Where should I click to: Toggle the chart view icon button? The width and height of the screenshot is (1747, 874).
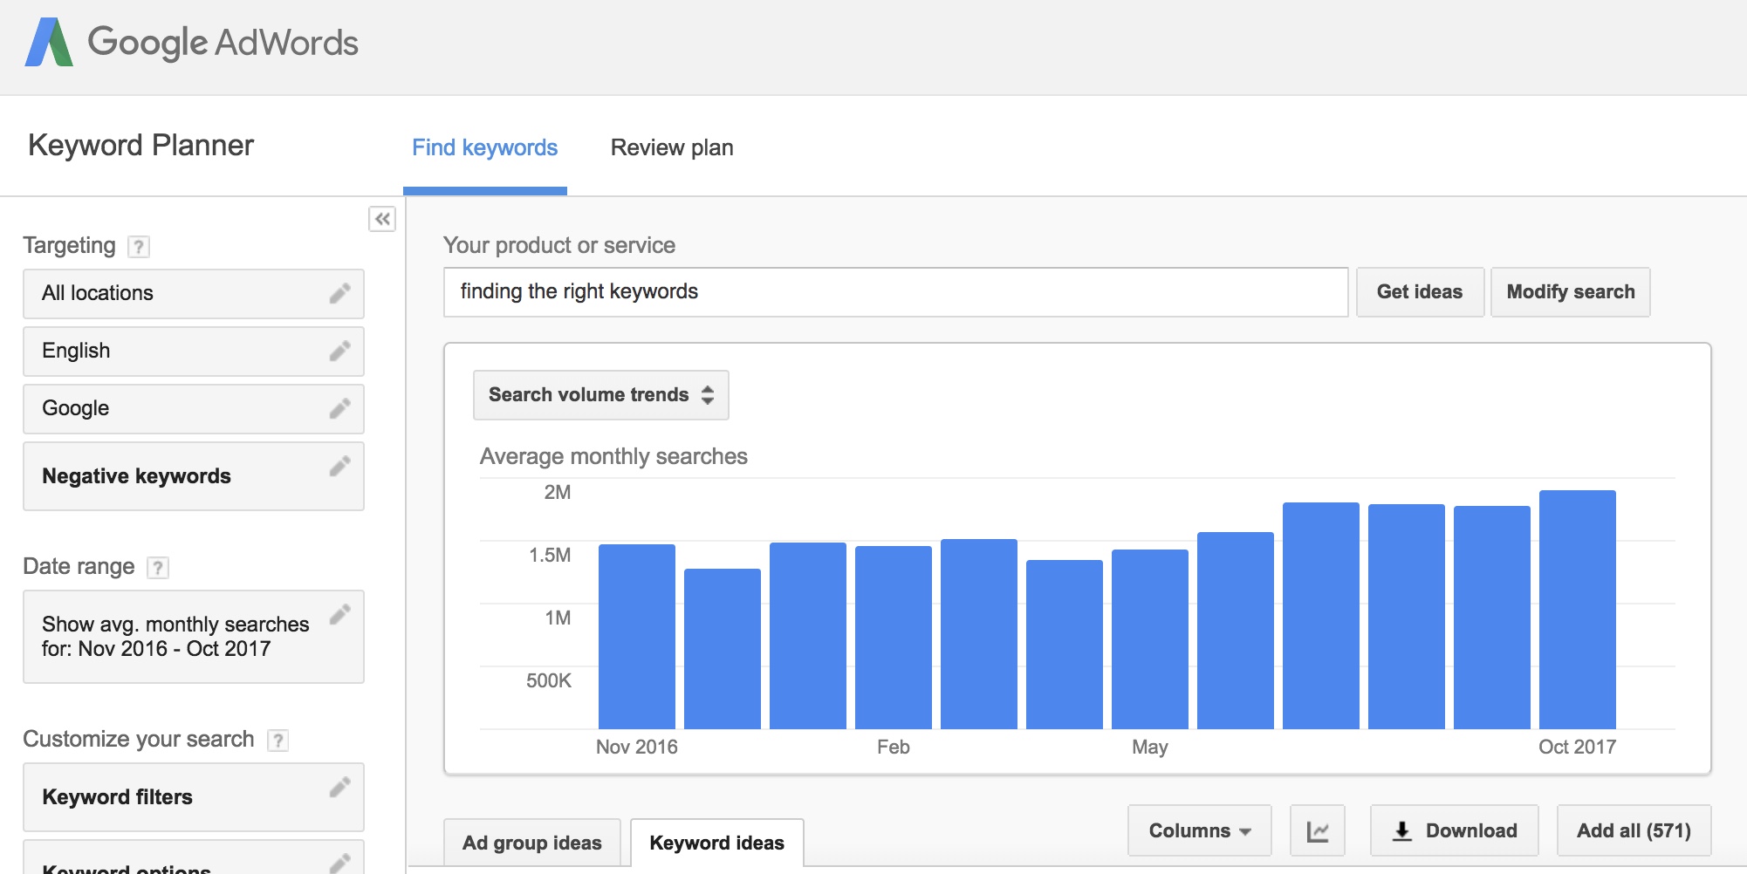tap(1318, 830)
